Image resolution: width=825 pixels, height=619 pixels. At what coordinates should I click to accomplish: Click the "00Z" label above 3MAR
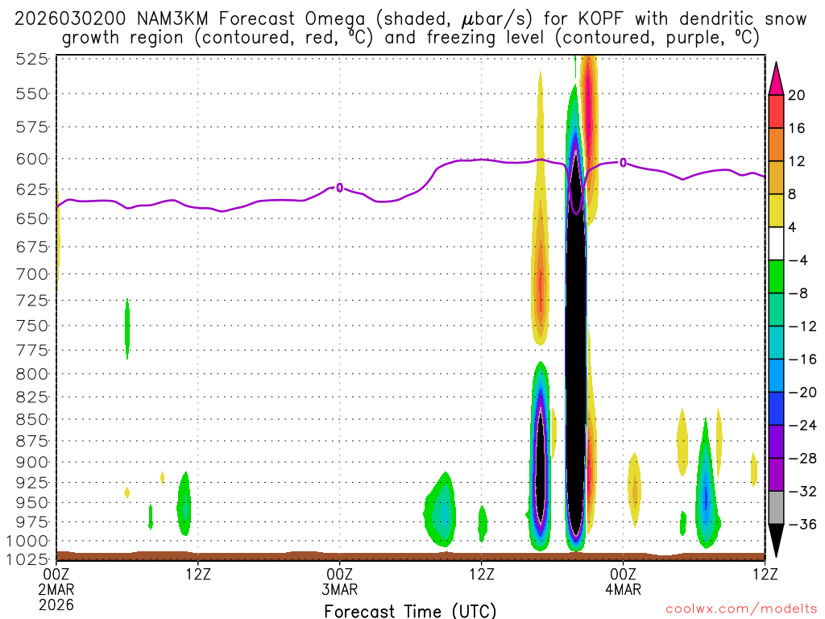(x=340, y=574)
